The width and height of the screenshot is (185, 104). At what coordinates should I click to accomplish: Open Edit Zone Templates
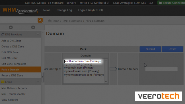[x=14, y=64]
